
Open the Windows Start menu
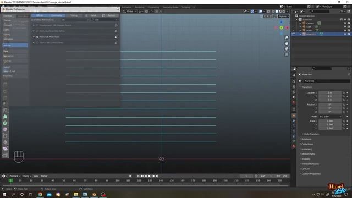tap(4, 194)
